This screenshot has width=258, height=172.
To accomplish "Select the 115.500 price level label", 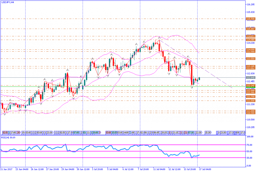I will pos(251,19).
